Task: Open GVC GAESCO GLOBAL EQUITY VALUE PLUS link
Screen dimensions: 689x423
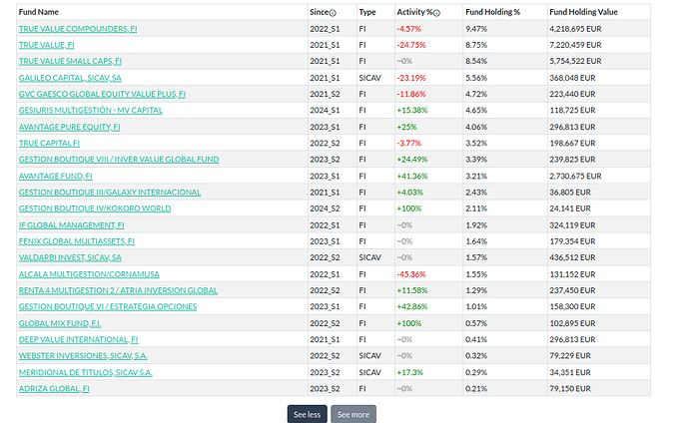Action: (x=102, y=95)
